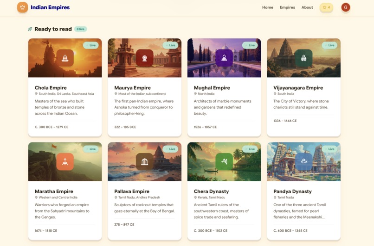Click the Live badge on Mughal Empire card
The height and width of the screenshot is (246, 374).
[x=250, y=45]
